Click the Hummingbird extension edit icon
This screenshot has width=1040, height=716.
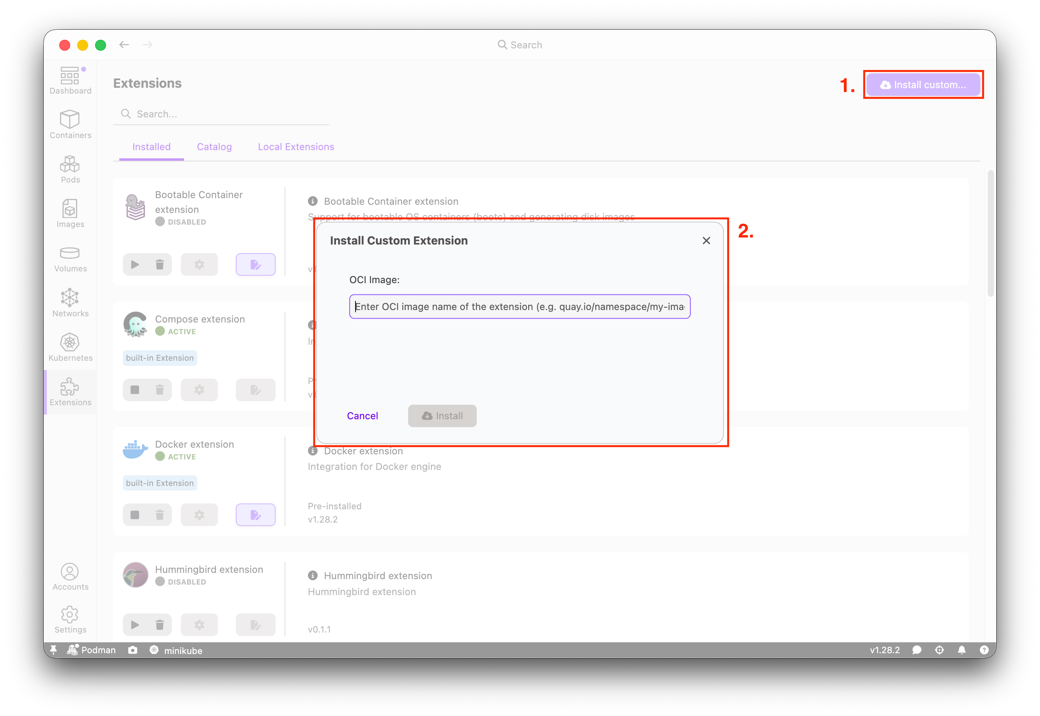(x=255, y=624)
